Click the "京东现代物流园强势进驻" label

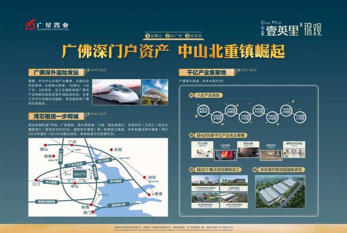(281, 170)
